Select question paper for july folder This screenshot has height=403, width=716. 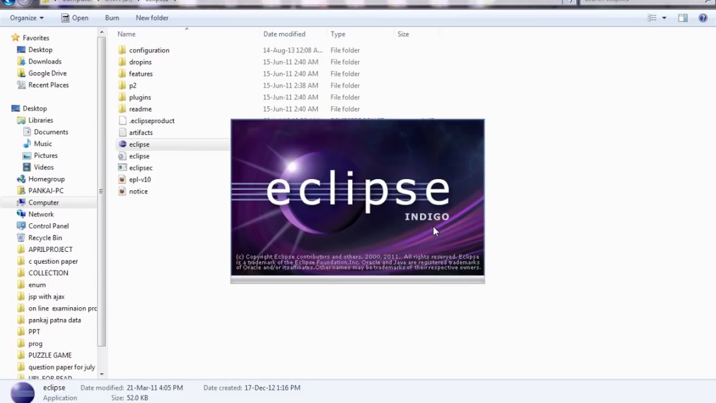62,367
